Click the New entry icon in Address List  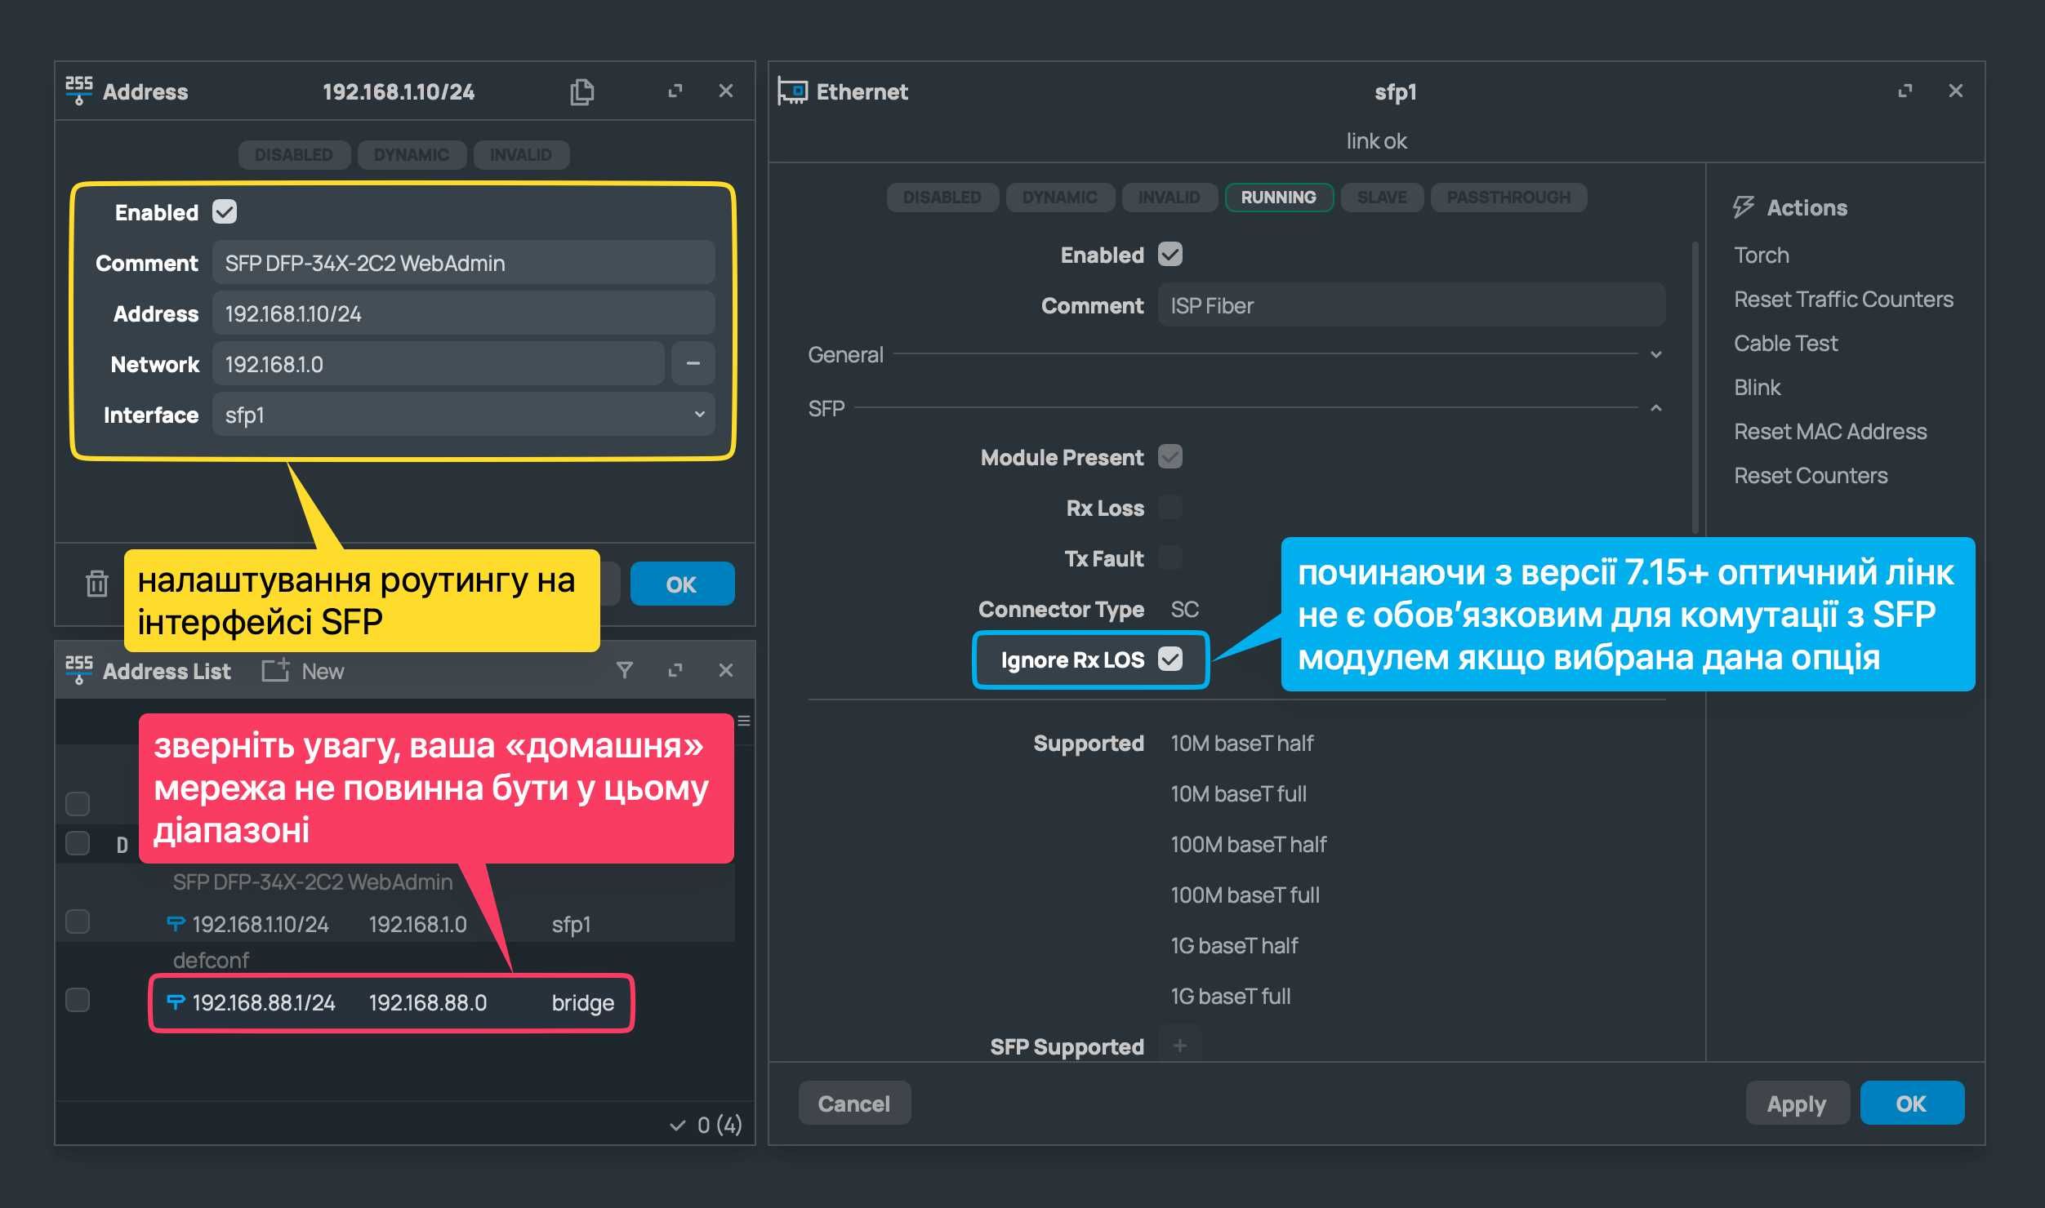point(275,670)
